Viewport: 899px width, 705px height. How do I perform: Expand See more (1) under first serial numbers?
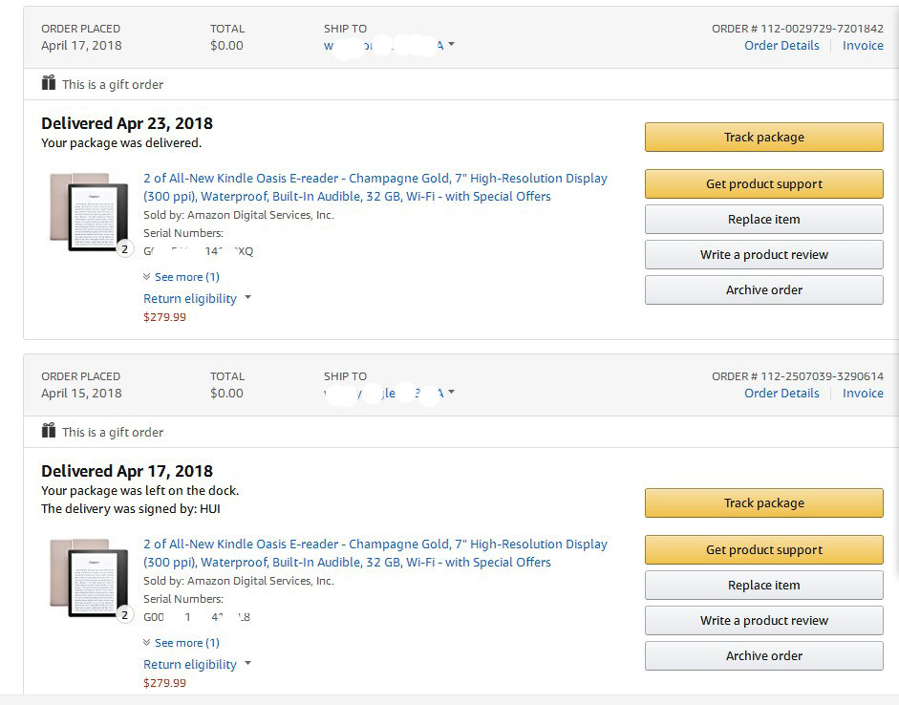182,277
